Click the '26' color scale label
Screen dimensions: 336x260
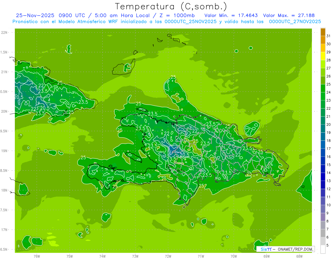pyautogui.click(x=329, y=76)
